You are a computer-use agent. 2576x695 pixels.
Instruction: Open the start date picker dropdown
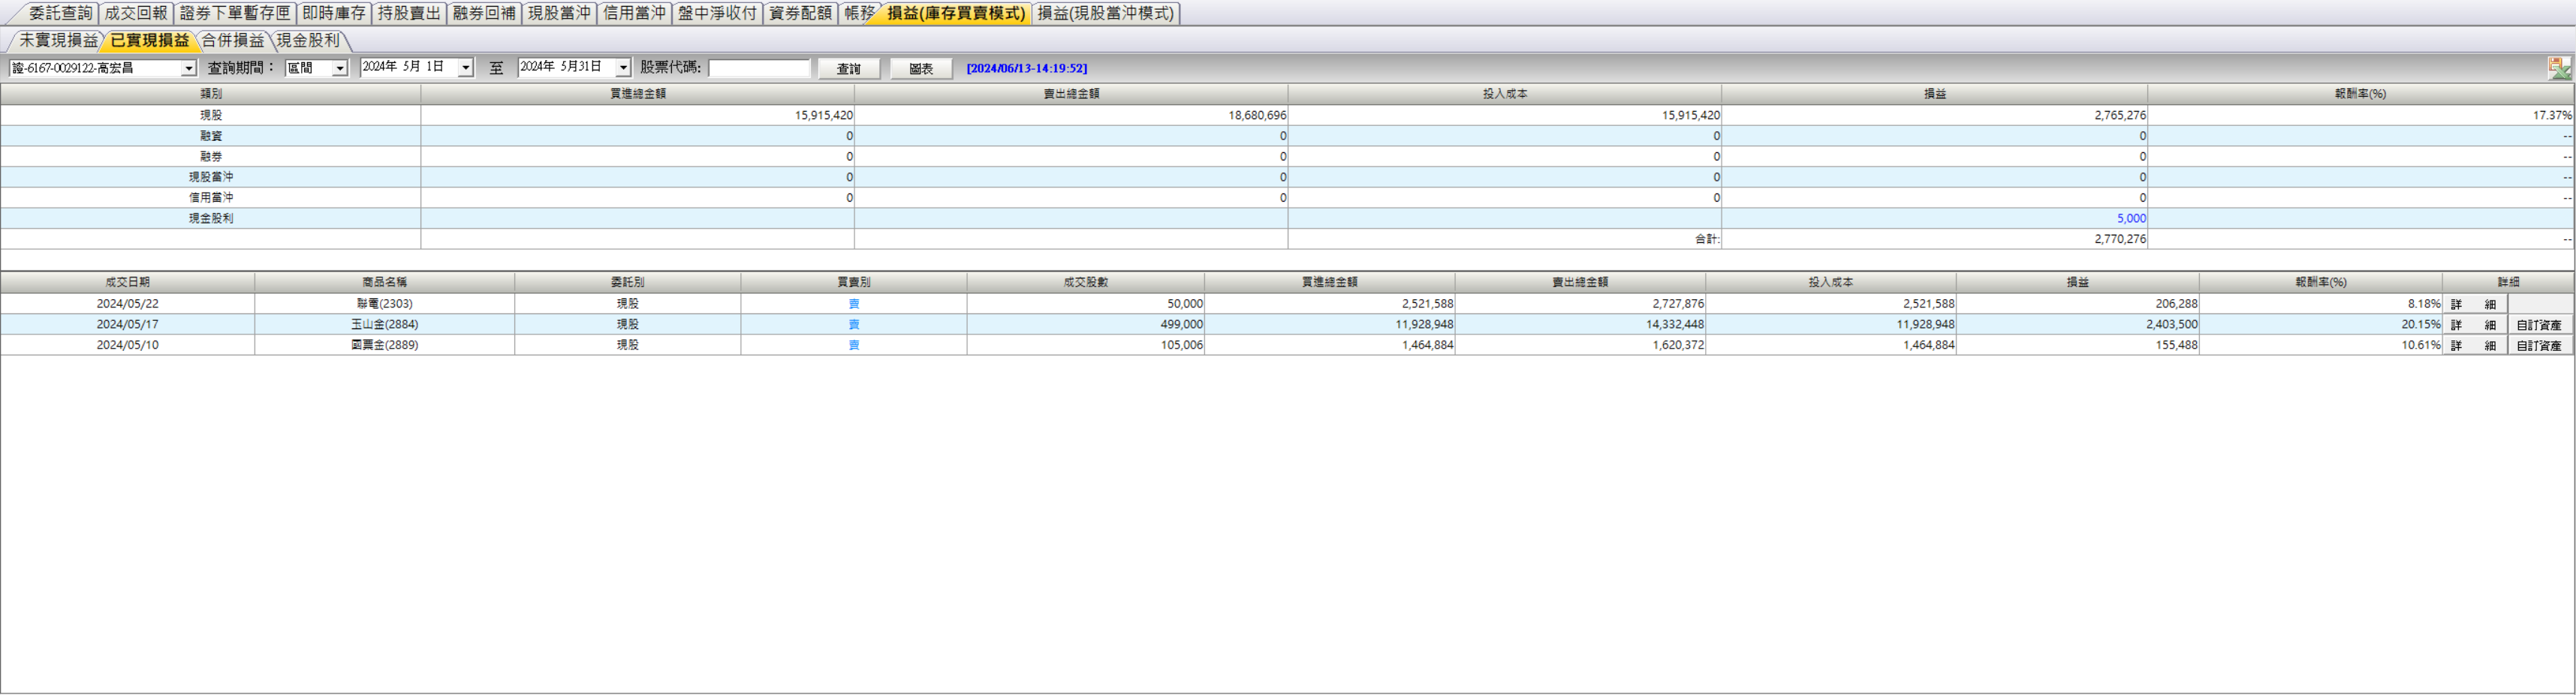465,68
